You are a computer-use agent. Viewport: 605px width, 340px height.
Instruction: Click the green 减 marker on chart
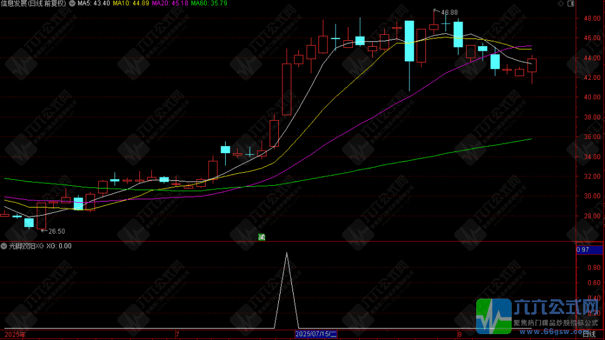click(262, 237)
